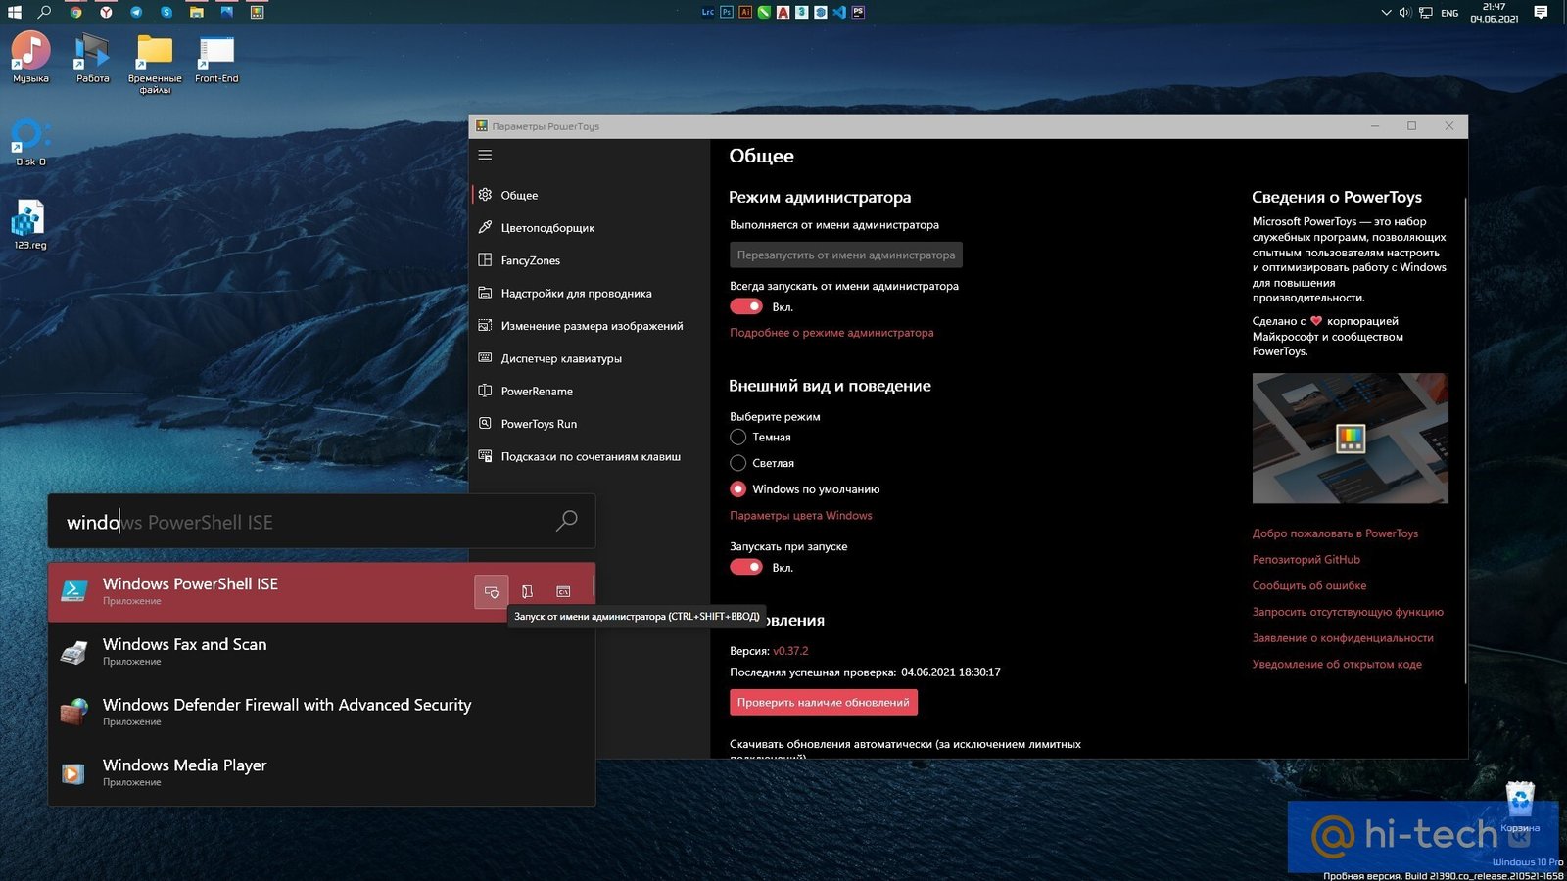Open Telegram from the taskbar
Viewport: 1567px width, 881px height.
tap(136, 12)
